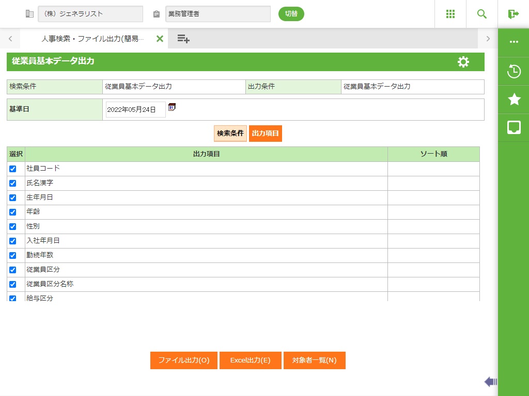Expand the sidebar three-dots menu
Viewport: 529px width, 396px height.
tap(514, 42)
